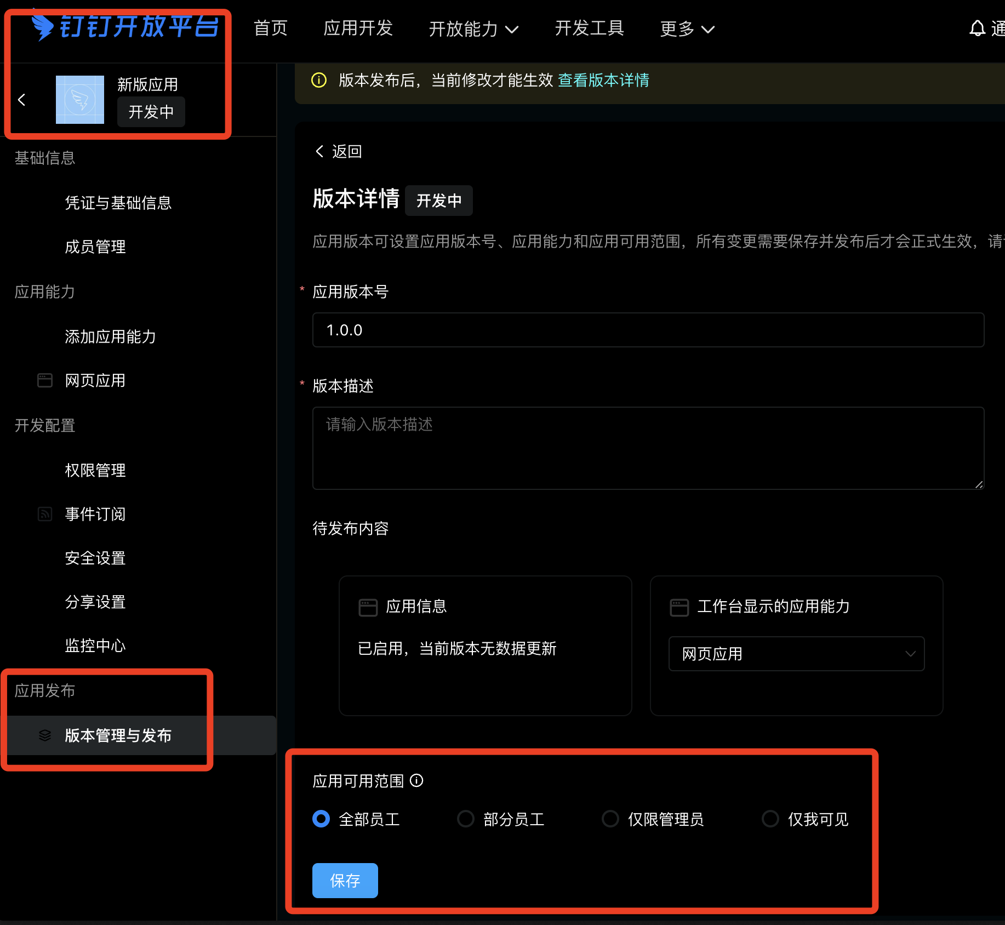The height and width of the screenshot is (925, 1005).
Task: Expand the 更多 dropdown menu
Action: pyautogui.click(x=687, y=28)
